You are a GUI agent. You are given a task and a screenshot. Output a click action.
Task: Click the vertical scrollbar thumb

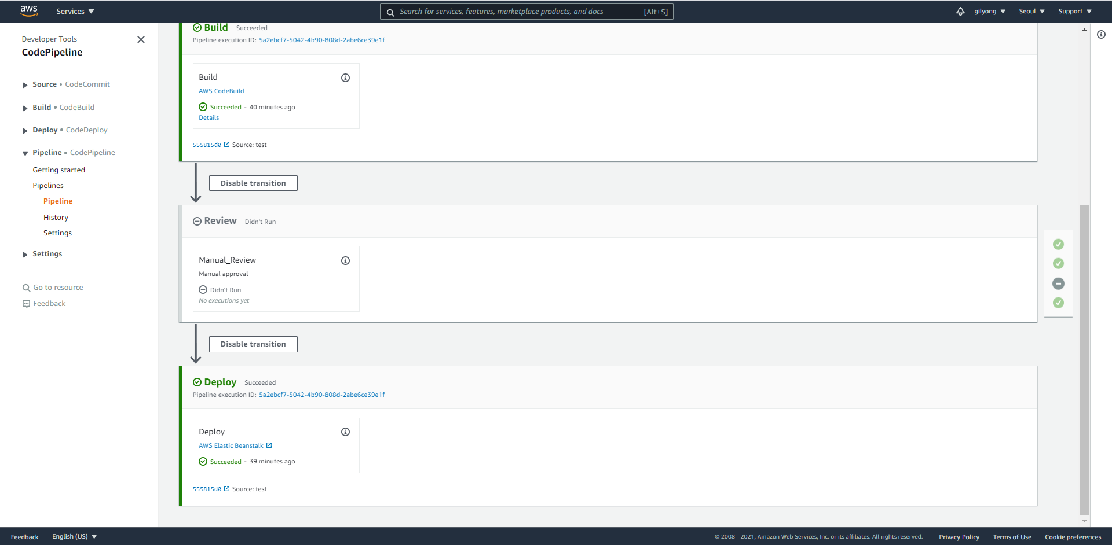(x=1084, y=360)
